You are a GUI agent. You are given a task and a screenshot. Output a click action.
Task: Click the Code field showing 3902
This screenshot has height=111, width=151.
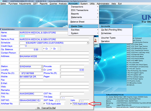[27, 36]
